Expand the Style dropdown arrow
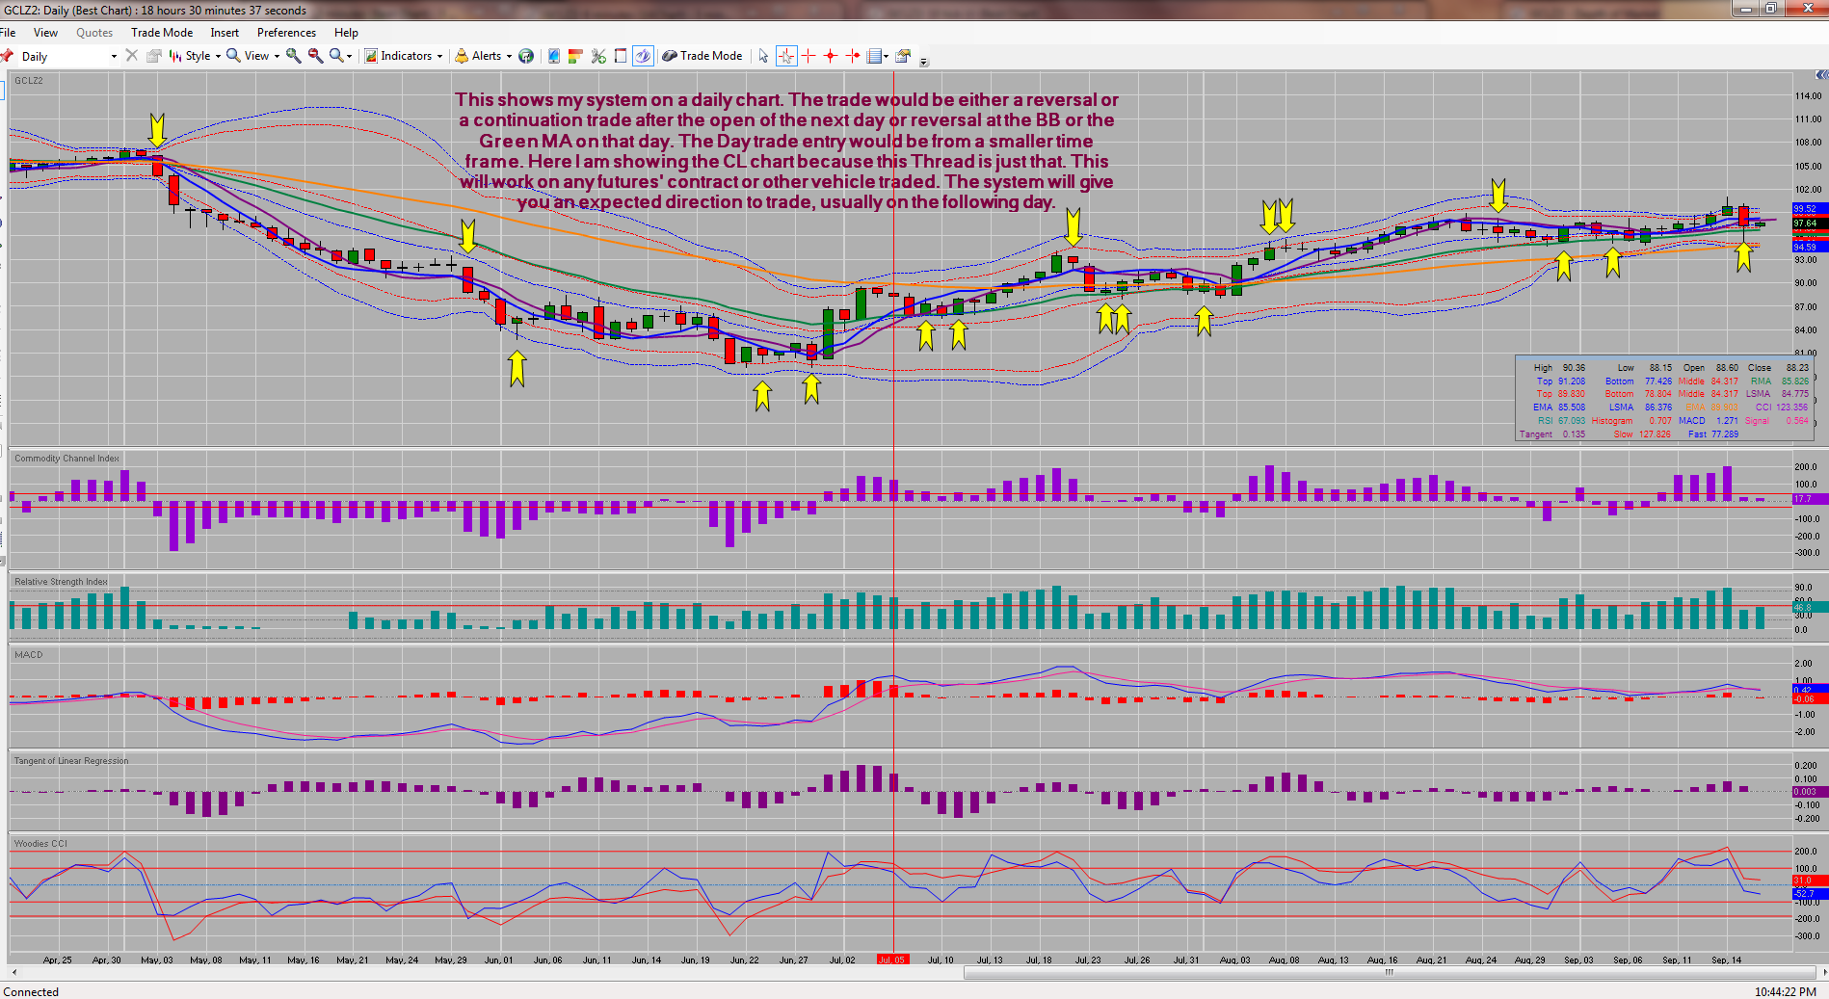The width and height of the screenshot is (1829, 999). point(218,56)
